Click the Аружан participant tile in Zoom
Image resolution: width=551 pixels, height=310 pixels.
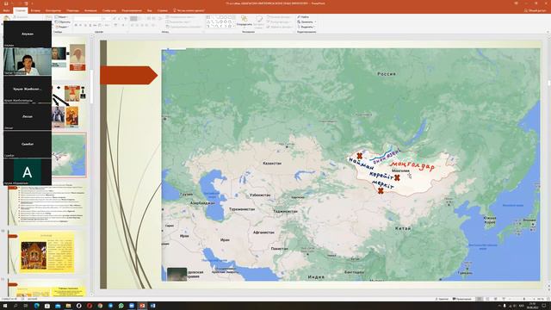coord(28,34)
